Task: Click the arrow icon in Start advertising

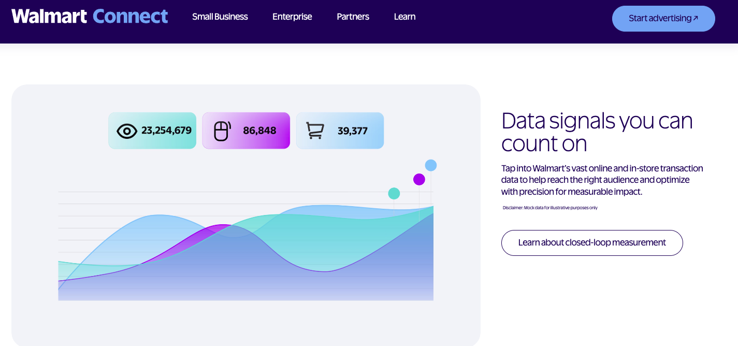Action: pyautogui.click(x=696, y=18)
